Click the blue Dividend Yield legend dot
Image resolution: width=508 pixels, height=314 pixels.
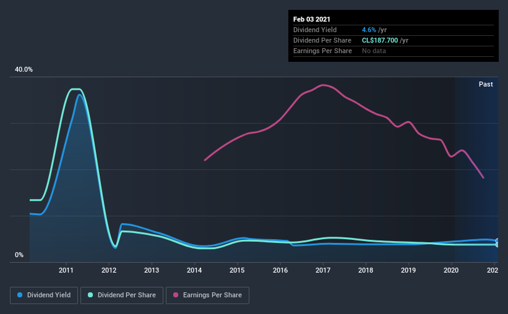(x=20, y=295)
